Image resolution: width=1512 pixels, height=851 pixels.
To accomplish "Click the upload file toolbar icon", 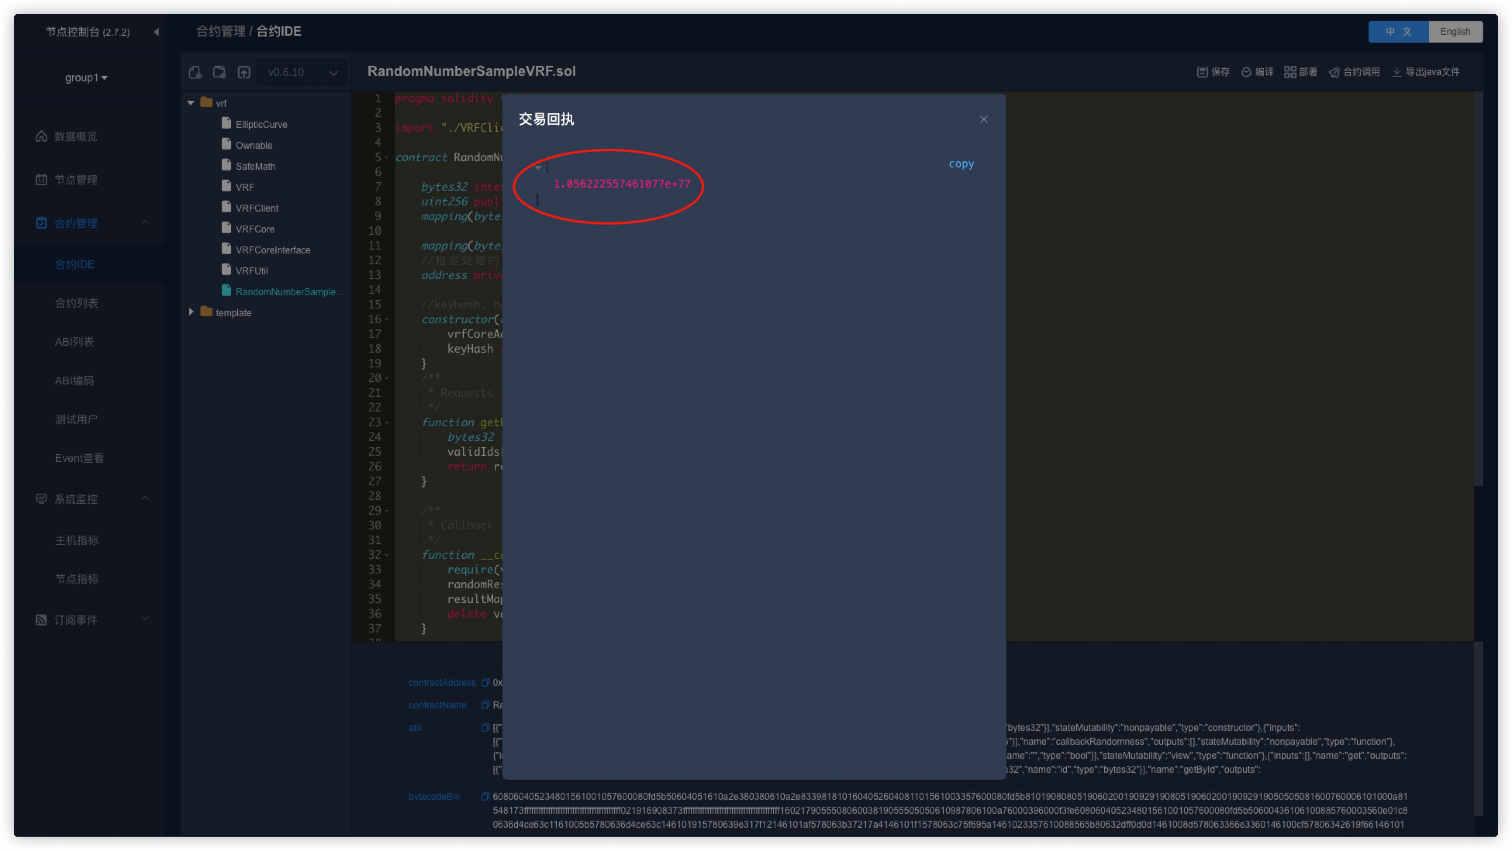I will (x=244, y=72).
